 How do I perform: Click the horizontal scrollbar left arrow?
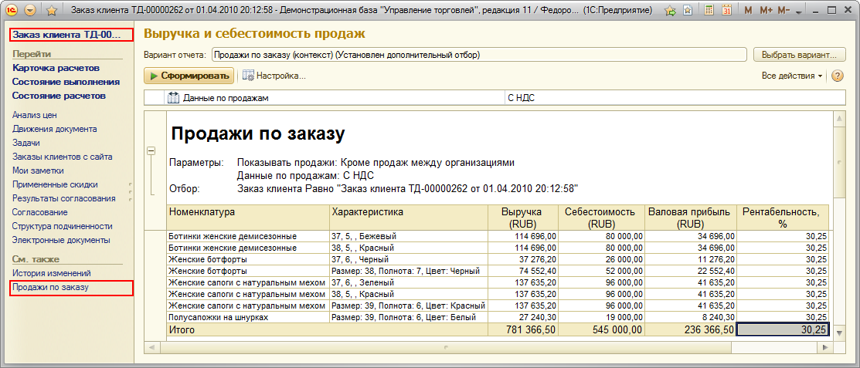pos(152,347)
